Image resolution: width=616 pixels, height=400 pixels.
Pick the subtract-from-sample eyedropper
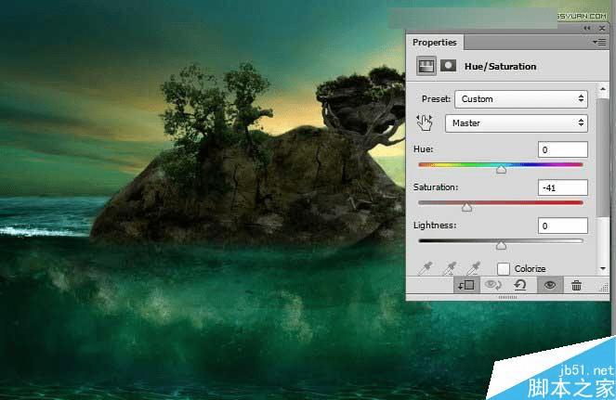pyautogui.click(x=474, y=268)
